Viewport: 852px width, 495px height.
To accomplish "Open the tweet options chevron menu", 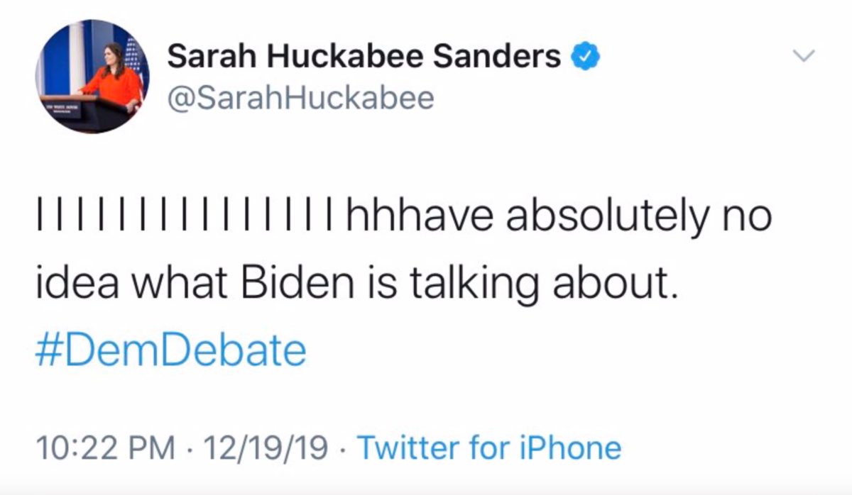I will [x=806, y=55].
